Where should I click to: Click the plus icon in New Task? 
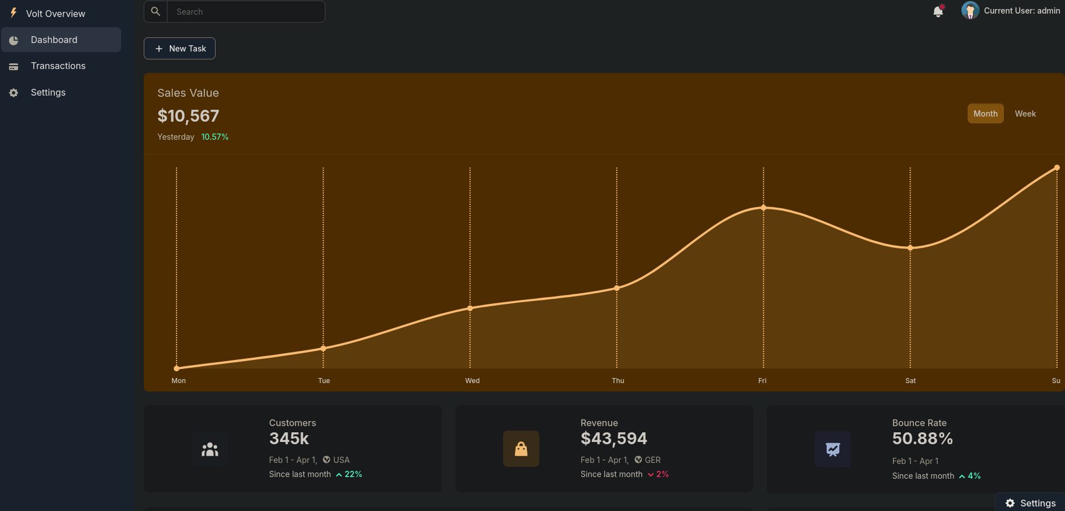point(159,49)
